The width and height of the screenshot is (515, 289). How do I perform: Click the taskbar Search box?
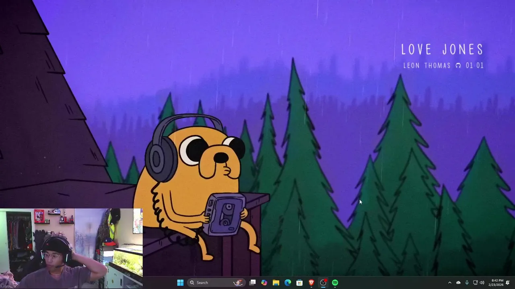216,283
